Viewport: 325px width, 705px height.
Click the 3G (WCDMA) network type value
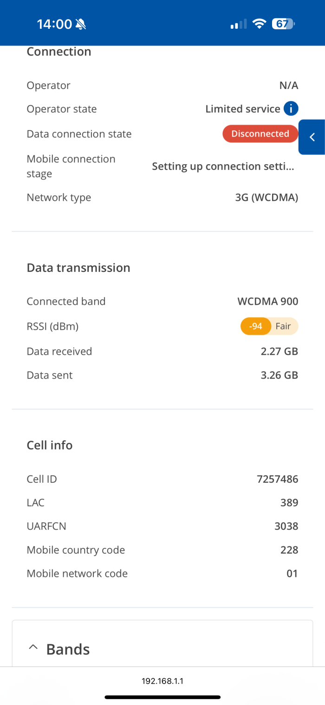click(x=266, y=198)
